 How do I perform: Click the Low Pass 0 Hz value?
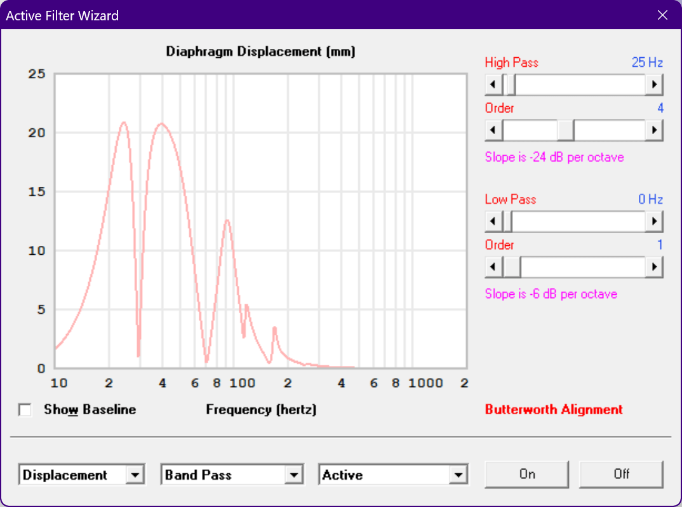651,199
